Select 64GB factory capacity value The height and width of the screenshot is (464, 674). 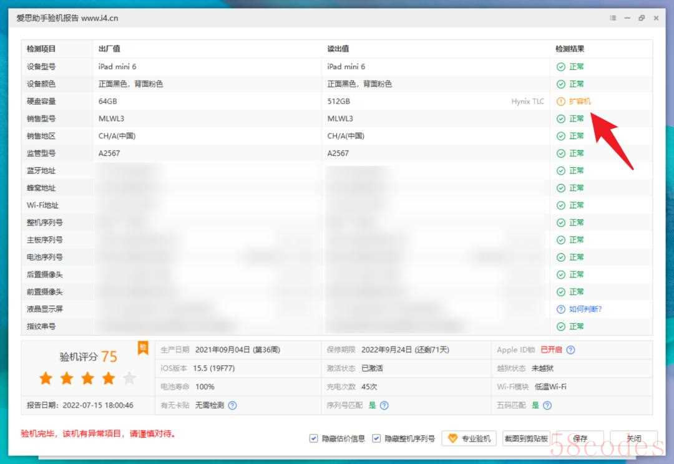coord(107,102)
